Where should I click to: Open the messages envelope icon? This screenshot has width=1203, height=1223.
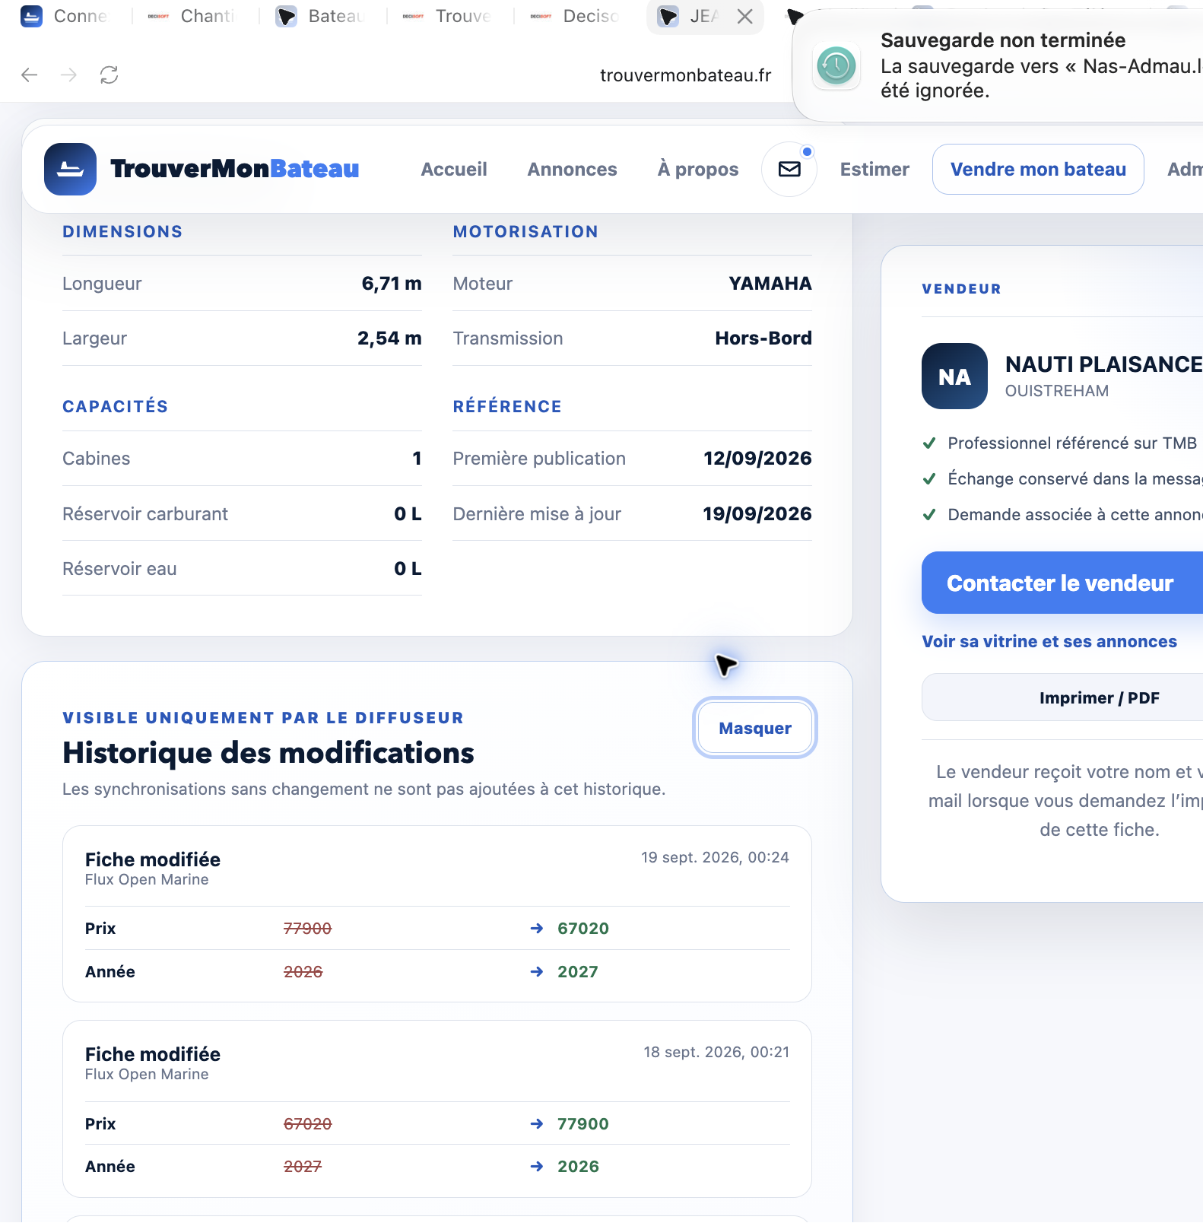click(789, 169)
